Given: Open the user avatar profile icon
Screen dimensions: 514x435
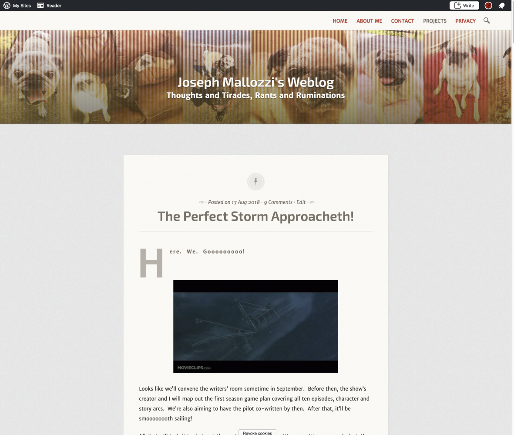Looking at the screenshot, I should click(488, 6).
